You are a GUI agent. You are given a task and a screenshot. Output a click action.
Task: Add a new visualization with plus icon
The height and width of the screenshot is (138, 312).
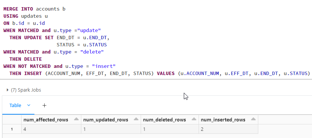point(44,105)
